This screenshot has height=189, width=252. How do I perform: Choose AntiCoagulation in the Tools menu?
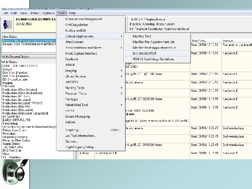[91, 25]
